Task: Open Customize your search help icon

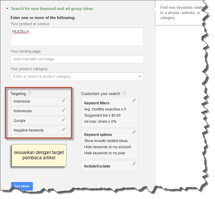Action: tap(124, 94)
